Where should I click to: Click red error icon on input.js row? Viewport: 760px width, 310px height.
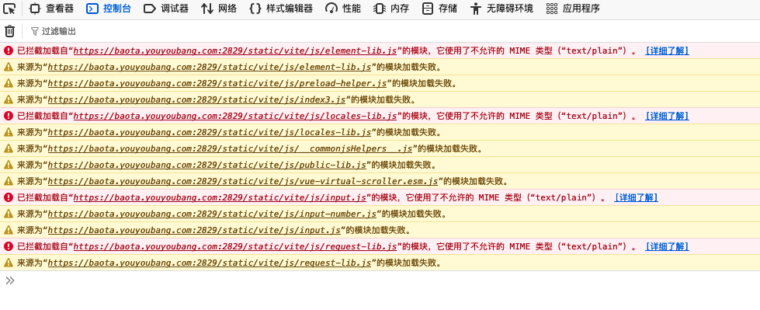pyautogui.click(x=9, y=197)
